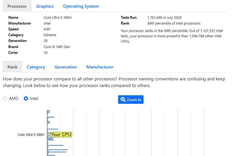250x156 pixels.
Task: Click the Tests Run value 1,761,698 in July 2026
Action: (164, 17)
